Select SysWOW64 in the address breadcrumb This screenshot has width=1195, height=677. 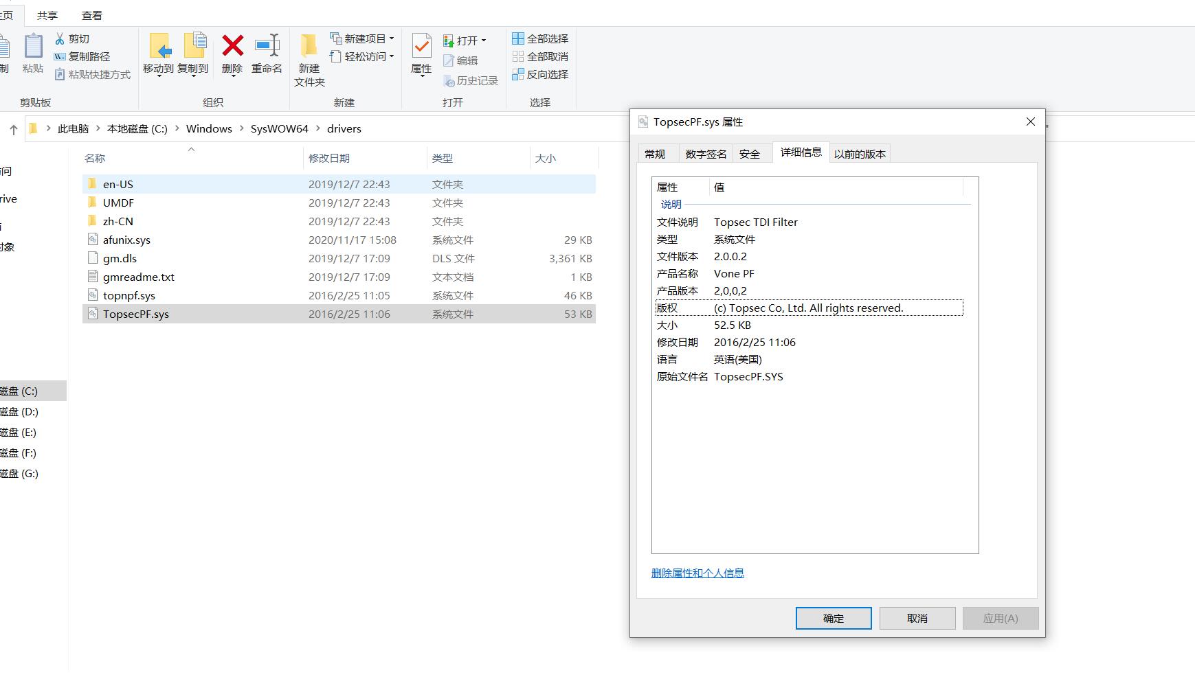click(x=280, y=129)
